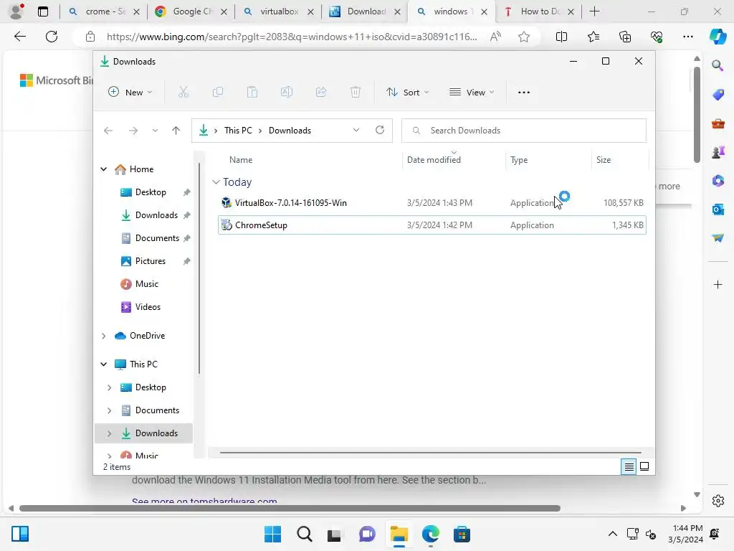This screenshot has width=734, height=551.
Task: Open the See more ellipsis in Explorer toolbar
Action: click(524, 93)
